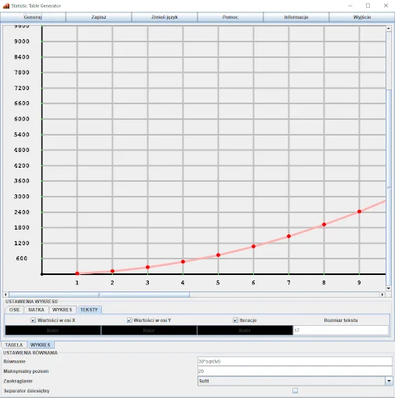This screenshot has height=398, width=395.
Task: Click the chart scroll up arrow
Action: coord(389,28)
